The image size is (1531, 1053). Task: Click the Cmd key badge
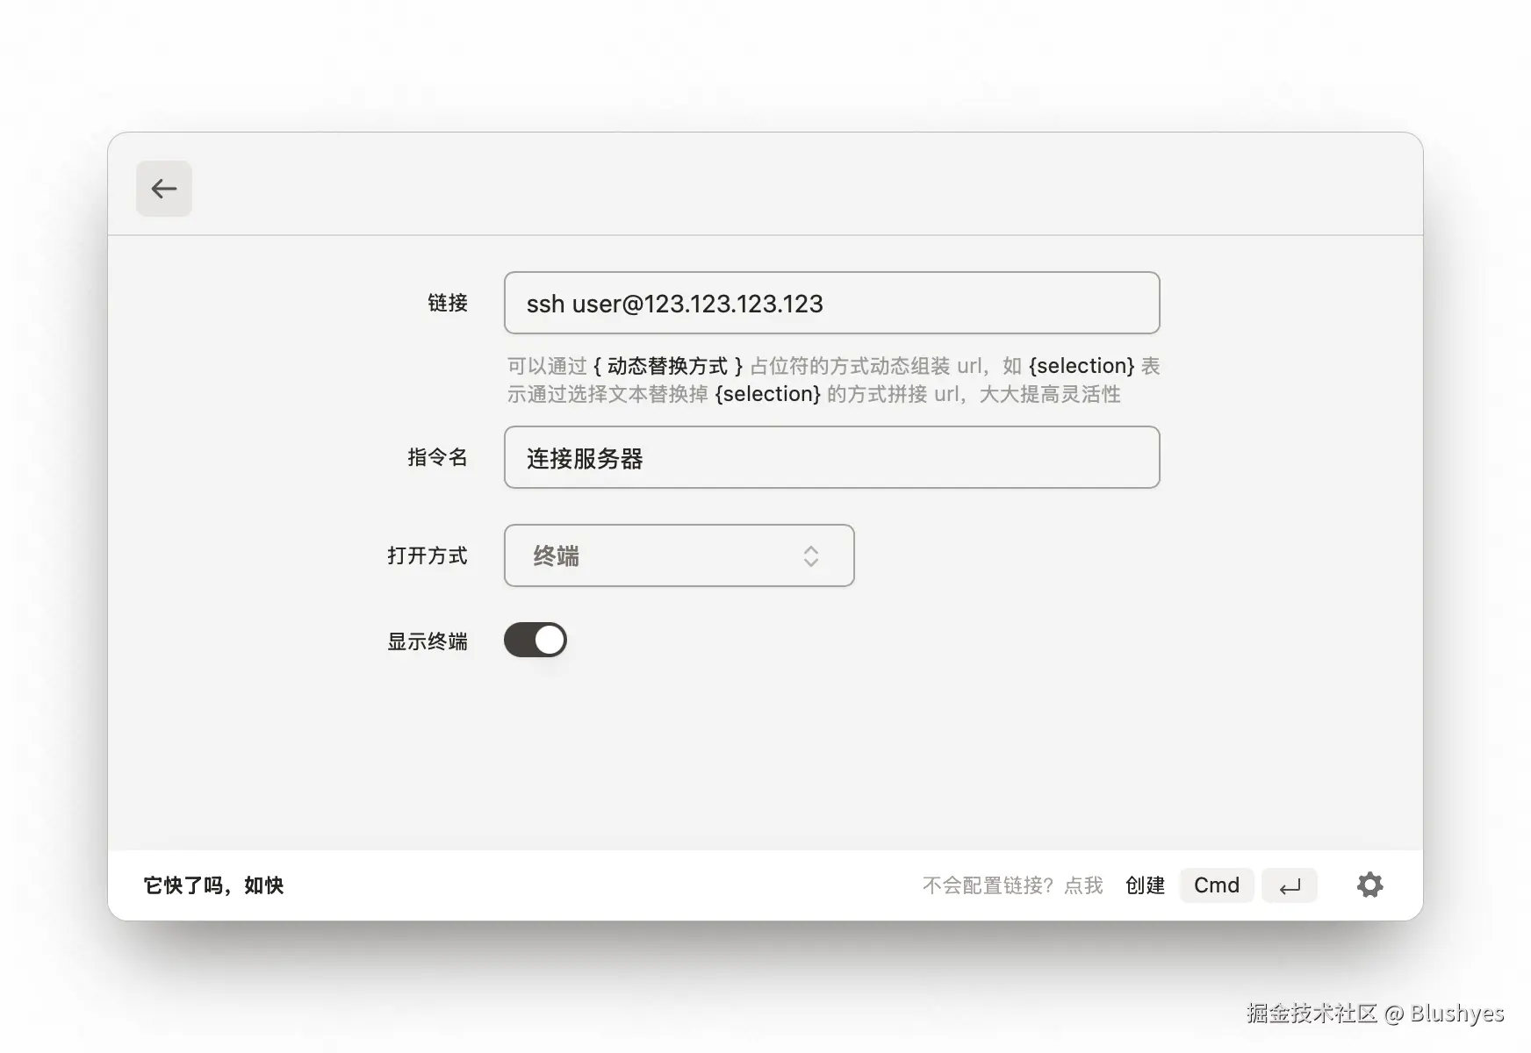(1217, 885)
